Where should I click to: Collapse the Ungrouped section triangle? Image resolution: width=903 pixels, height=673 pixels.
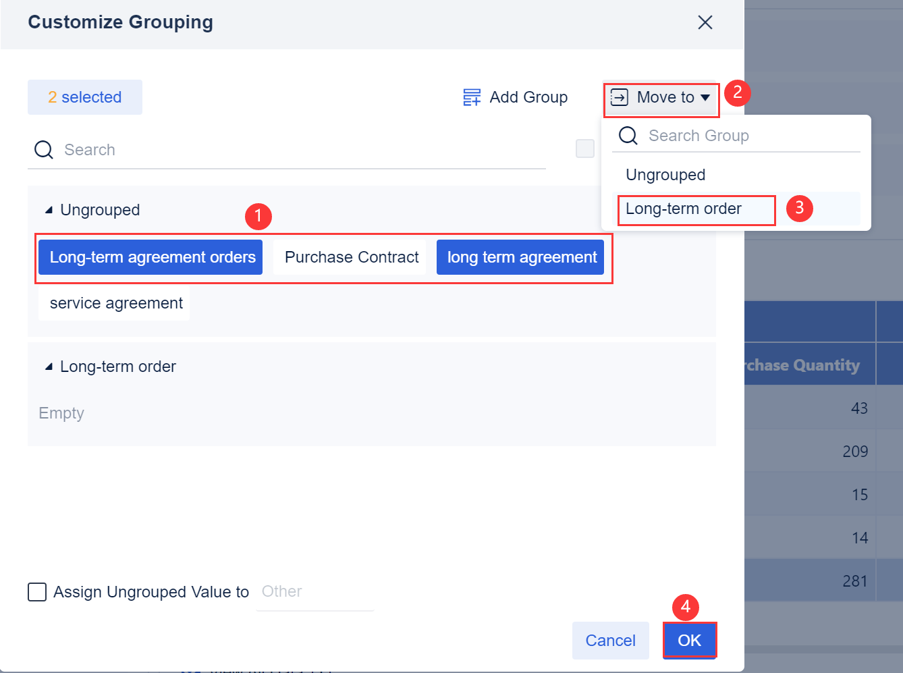point(48,210)
